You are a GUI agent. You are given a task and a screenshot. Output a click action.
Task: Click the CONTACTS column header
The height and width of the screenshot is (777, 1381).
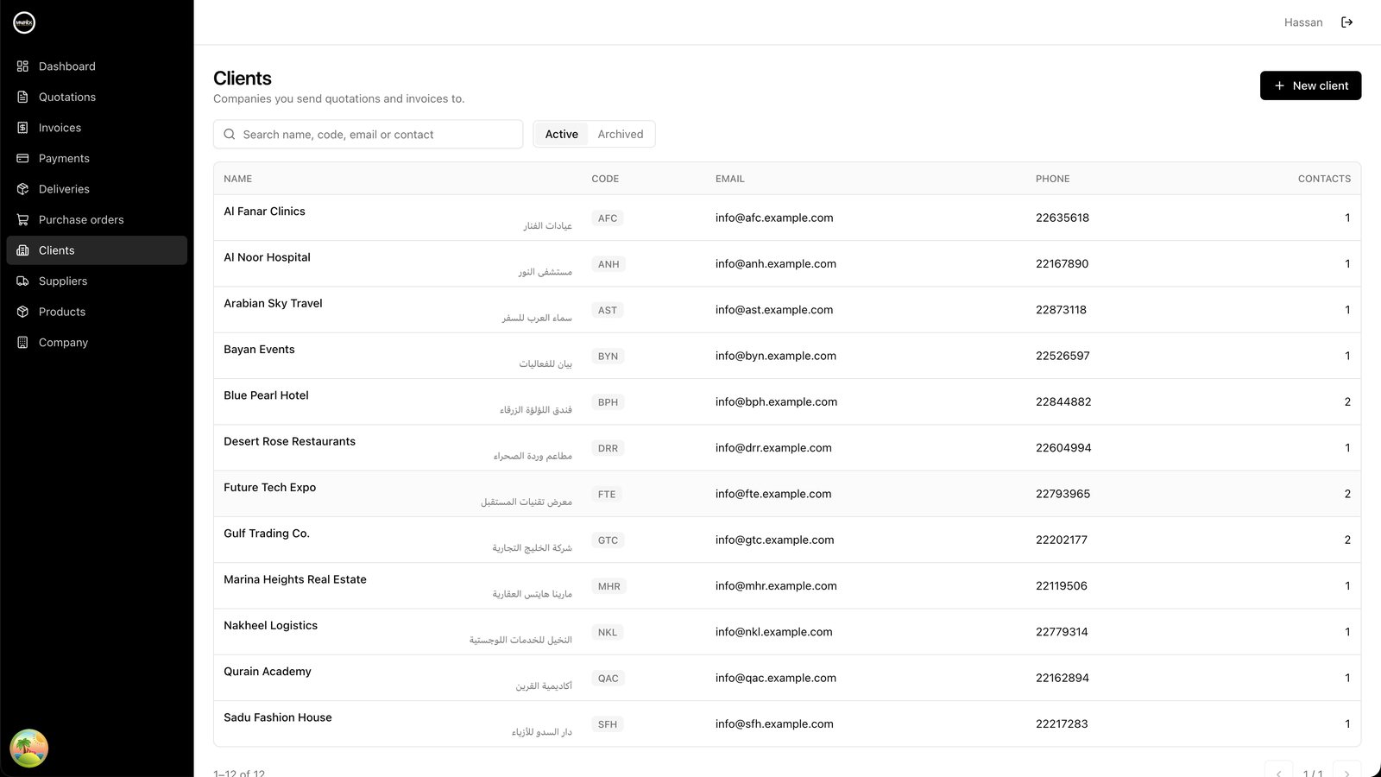(1324, 179)
